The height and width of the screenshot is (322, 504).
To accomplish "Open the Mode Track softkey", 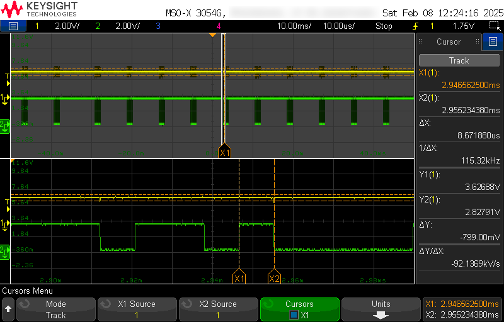I will pos(56,309).
